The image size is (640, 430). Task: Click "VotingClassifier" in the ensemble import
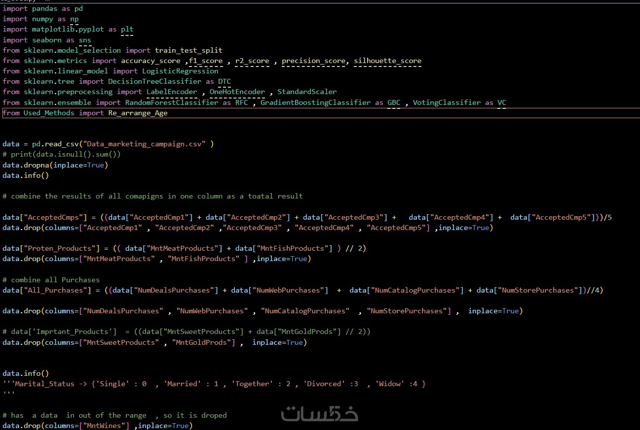pyautogui.click(x=447, y=102)
